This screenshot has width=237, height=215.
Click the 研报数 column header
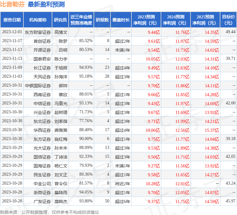(102, 20)
